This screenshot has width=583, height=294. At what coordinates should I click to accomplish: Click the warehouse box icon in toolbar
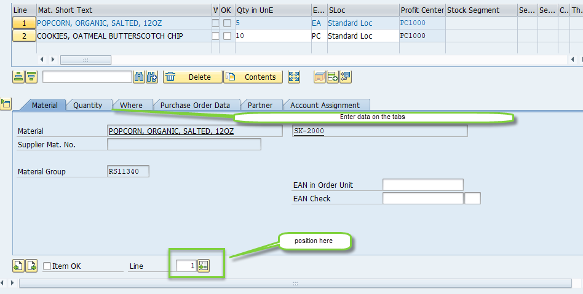[320, 77]
